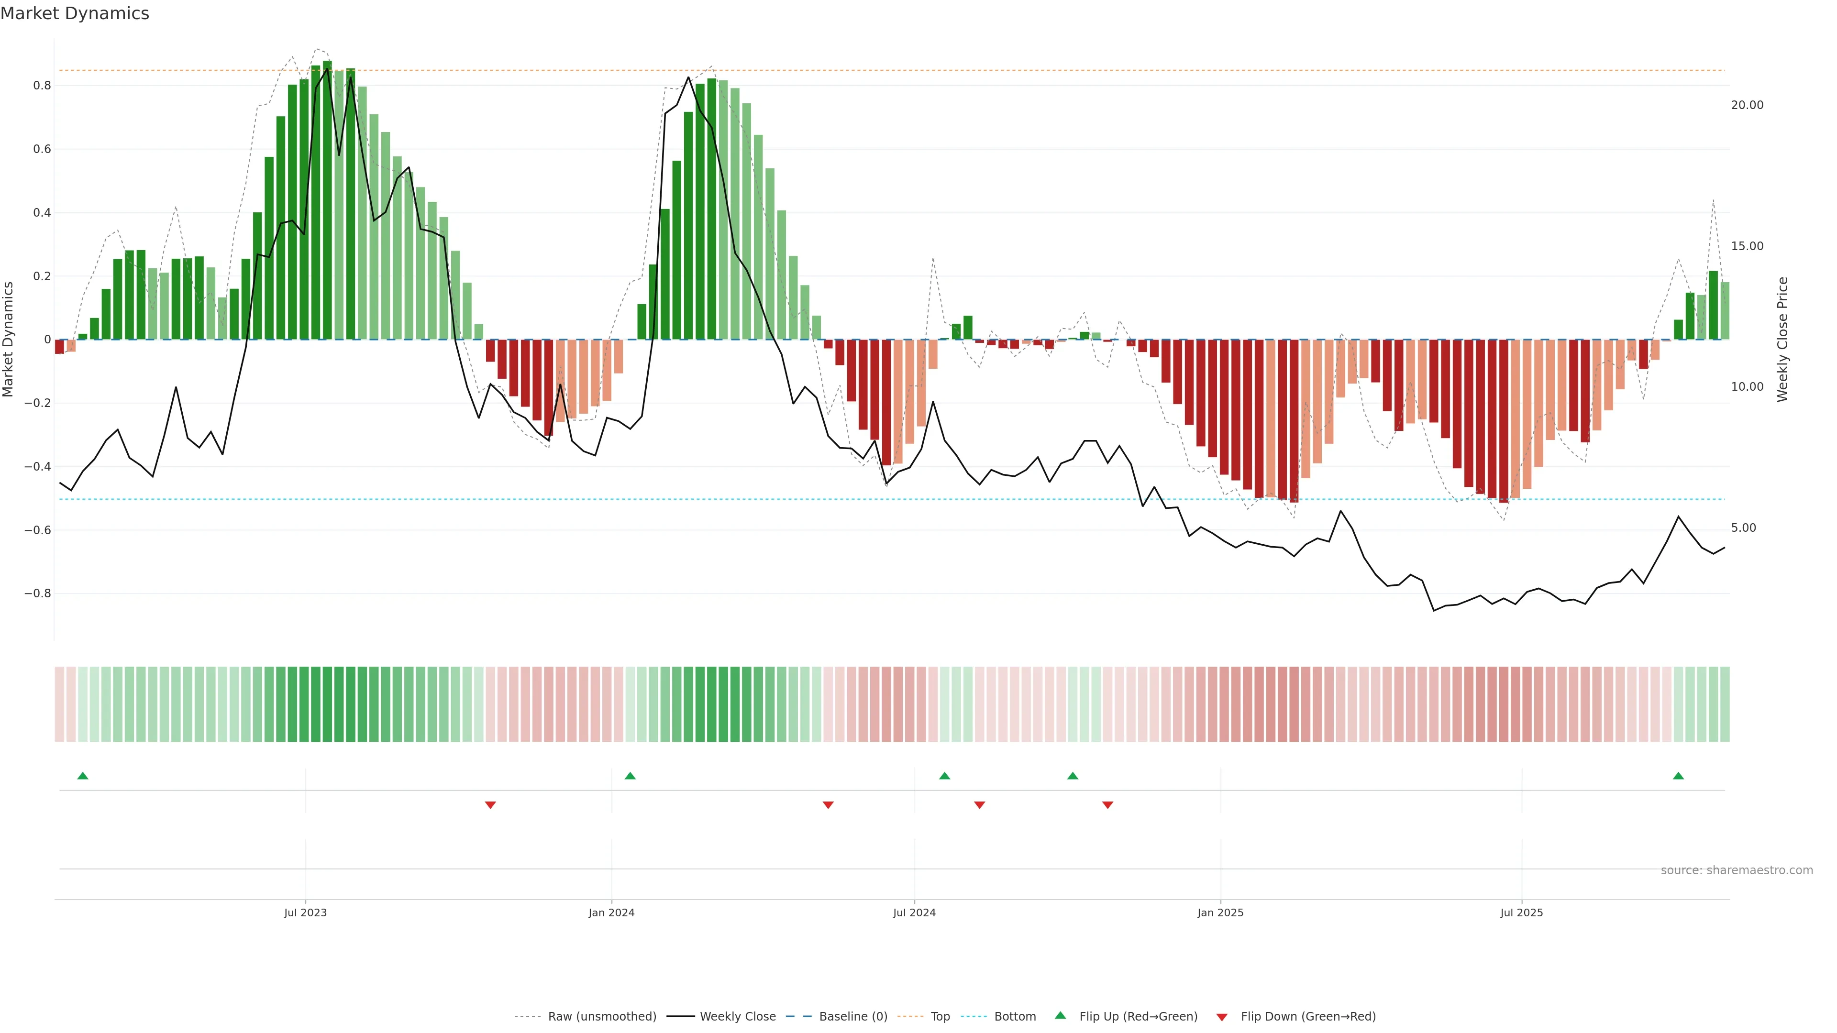Click the leftmost green flip-up triangle marker

tap(83, 776)
